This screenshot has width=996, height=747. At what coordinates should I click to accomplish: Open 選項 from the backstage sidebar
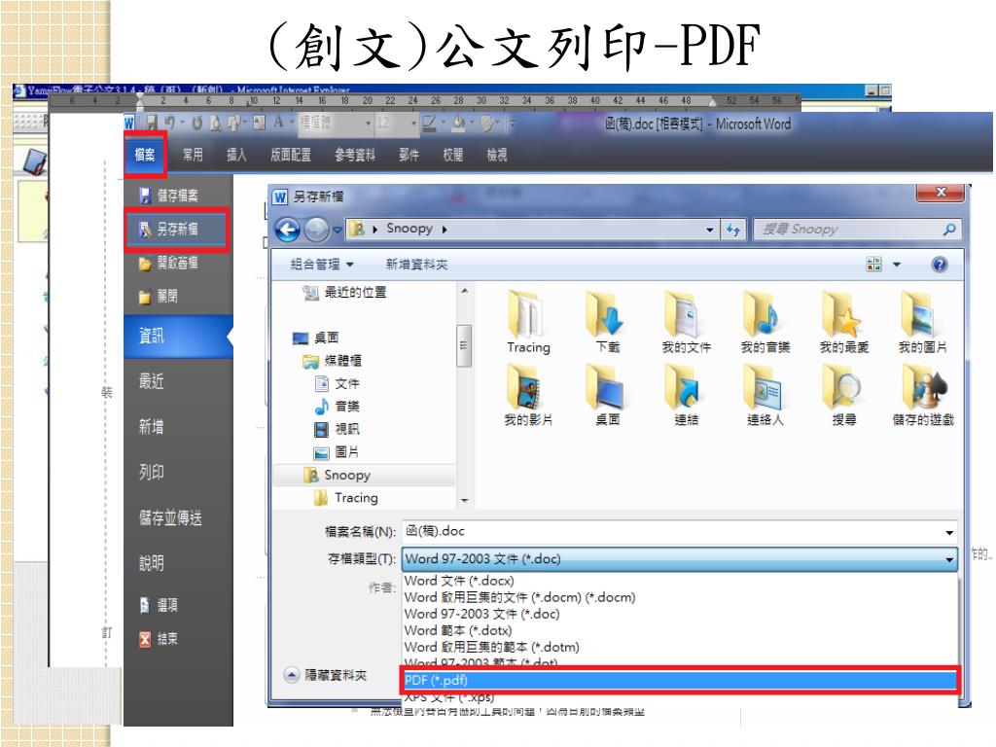point(159,605)
